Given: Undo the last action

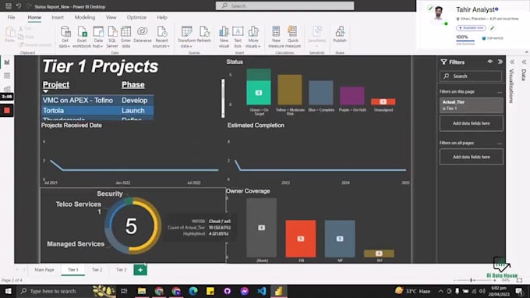Looking at the screenshot, I should 19,6.
